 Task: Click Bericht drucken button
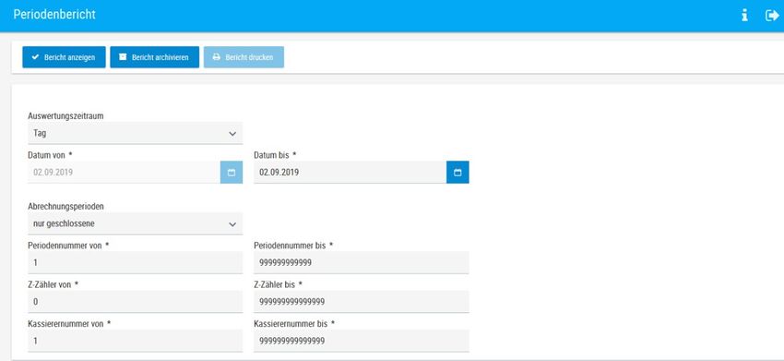pyautogui.click(x=244, y=57)
